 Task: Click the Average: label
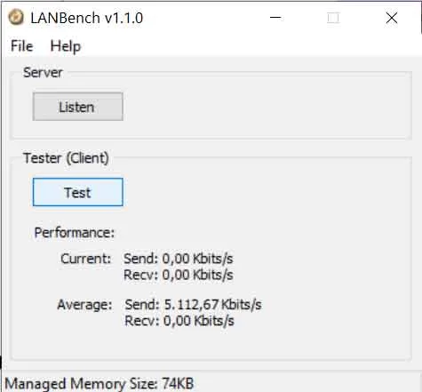coord(84,305)
